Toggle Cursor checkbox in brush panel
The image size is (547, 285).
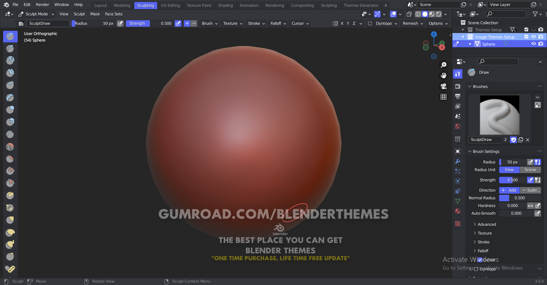pyautogui.click(x=480, y=259)
